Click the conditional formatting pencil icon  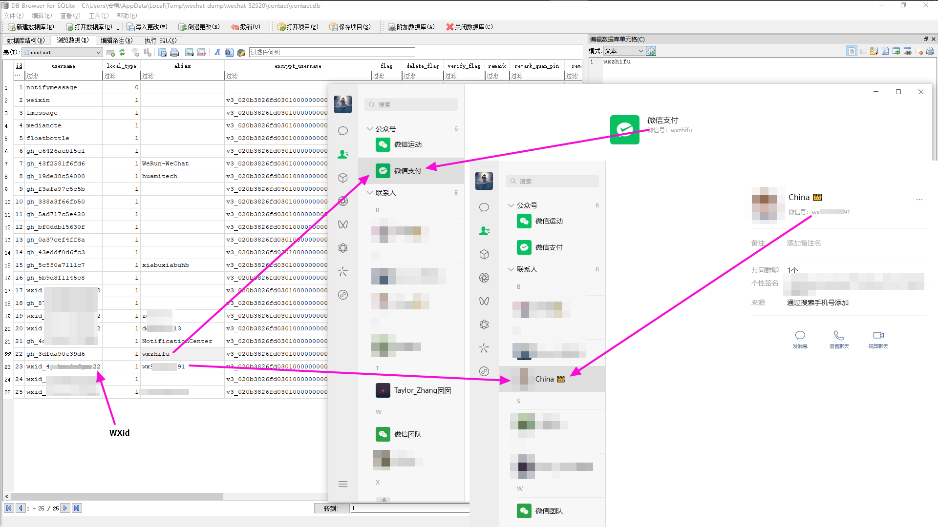pos(241,52)
